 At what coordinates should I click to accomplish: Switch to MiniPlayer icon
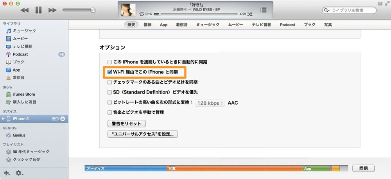coord(380,4)
